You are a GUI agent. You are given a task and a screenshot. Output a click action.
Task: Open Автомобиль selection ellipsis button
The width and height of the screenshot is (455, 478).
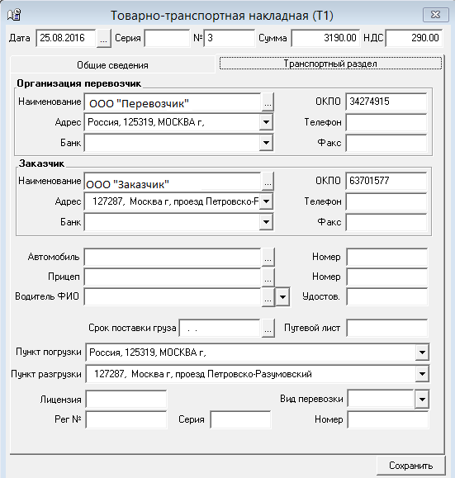pyautogui.click(x=268, y=257)
